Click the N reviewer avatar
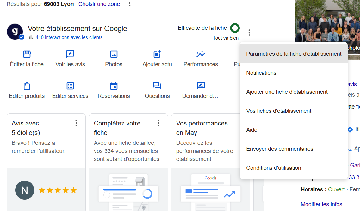The width and height of the screenshot is (360, 211). pos(25,190)
